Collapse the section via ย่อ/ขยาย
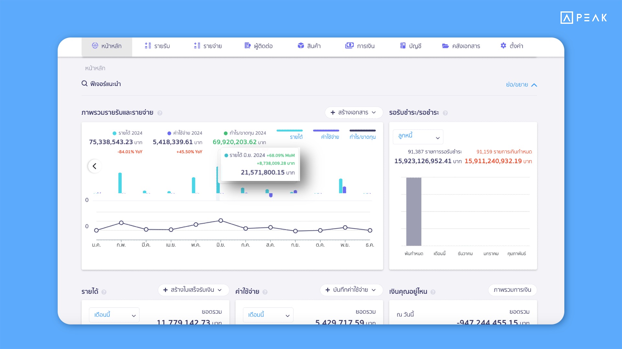Viewport: 622px width, 349px height. [x=522, y=85]
